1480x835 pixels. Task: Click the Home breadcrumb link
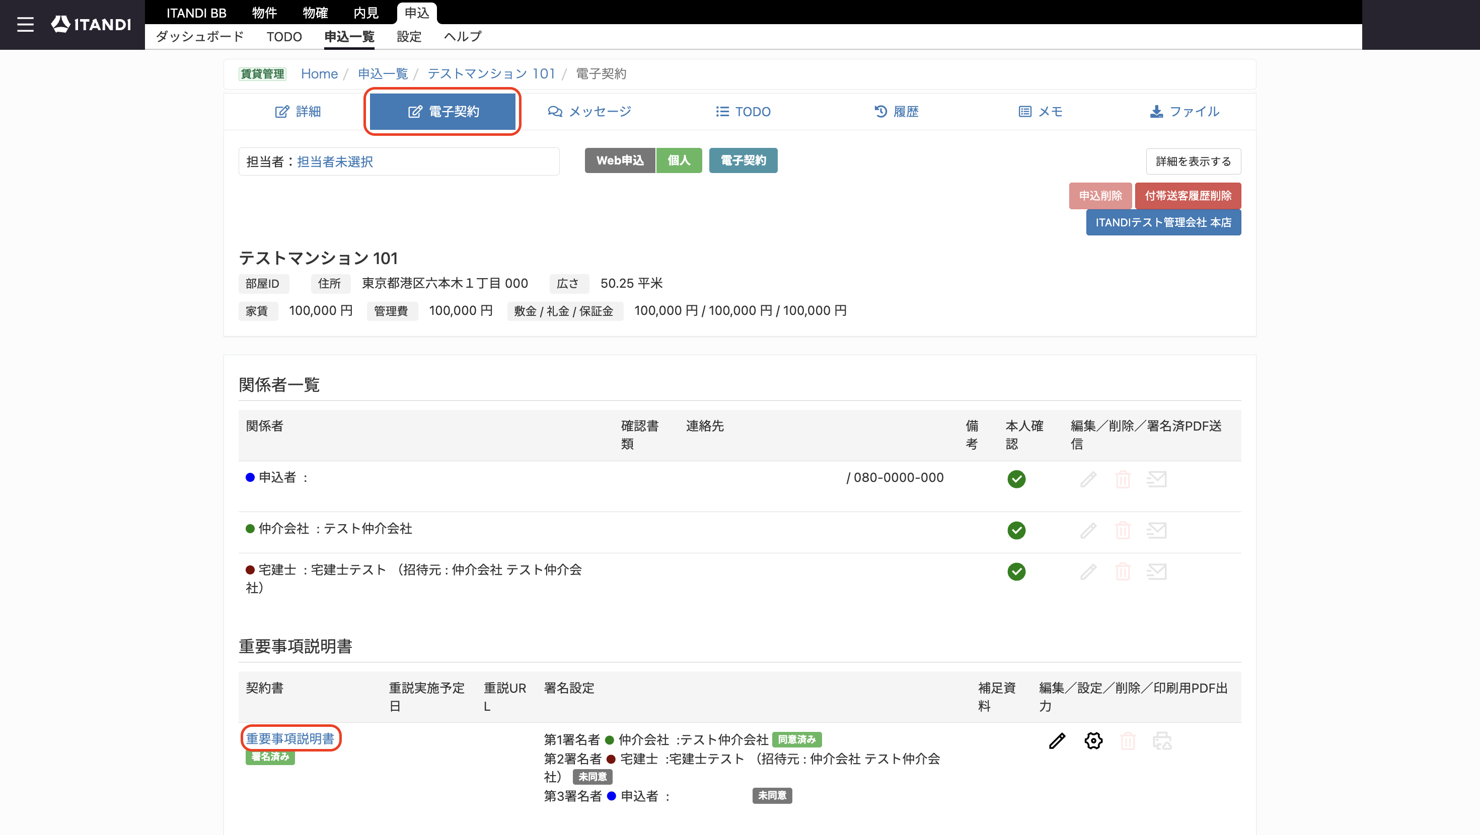coord(320,73)
